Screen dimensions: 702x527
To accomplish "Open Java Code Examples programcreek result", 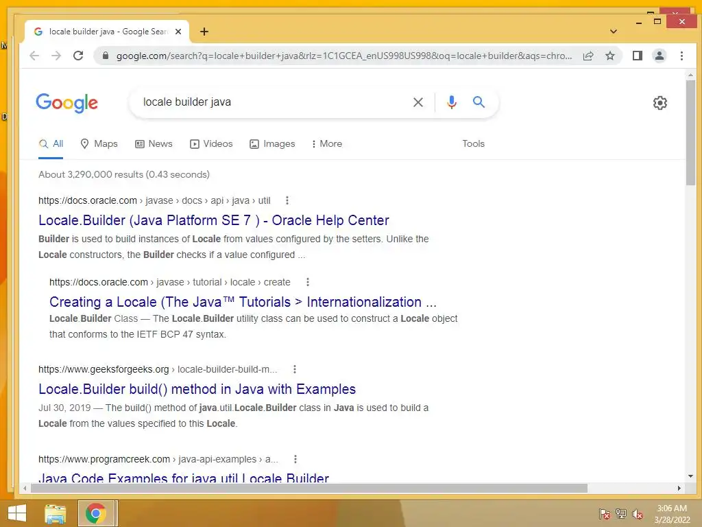I will coord(184,478).
